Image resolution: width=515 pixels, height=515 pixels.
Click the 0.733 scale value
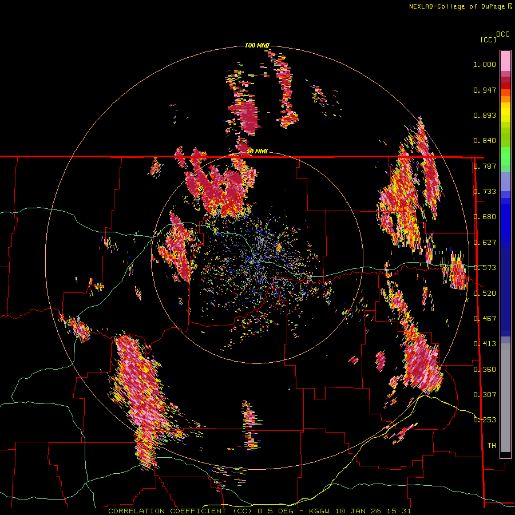pyautogui.click(x=485, y=192)
